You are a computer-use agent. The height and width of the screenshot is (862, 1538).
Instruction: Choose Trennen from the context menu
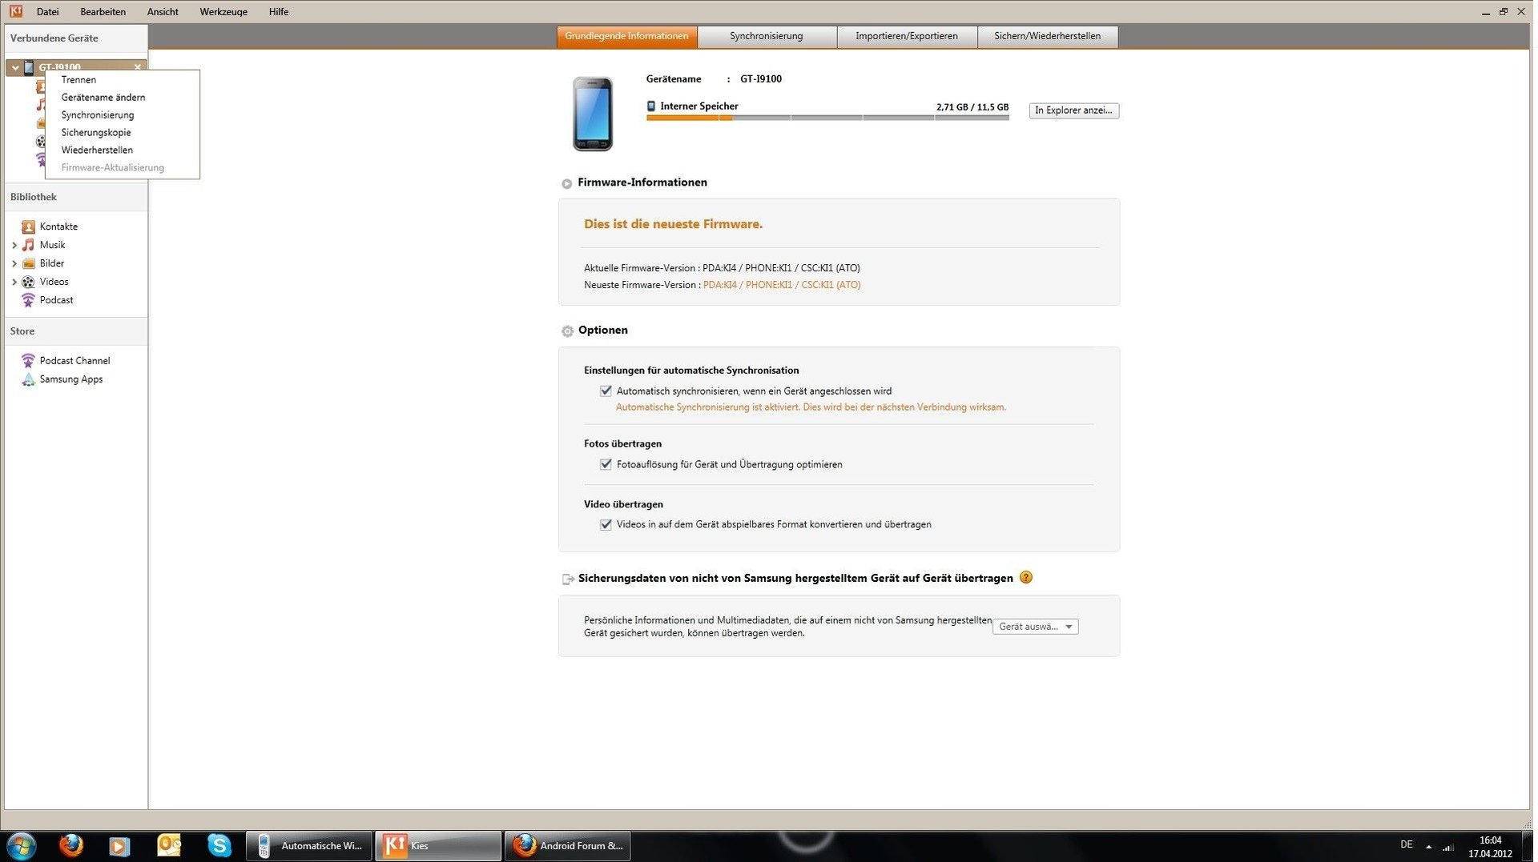point(79,80)
